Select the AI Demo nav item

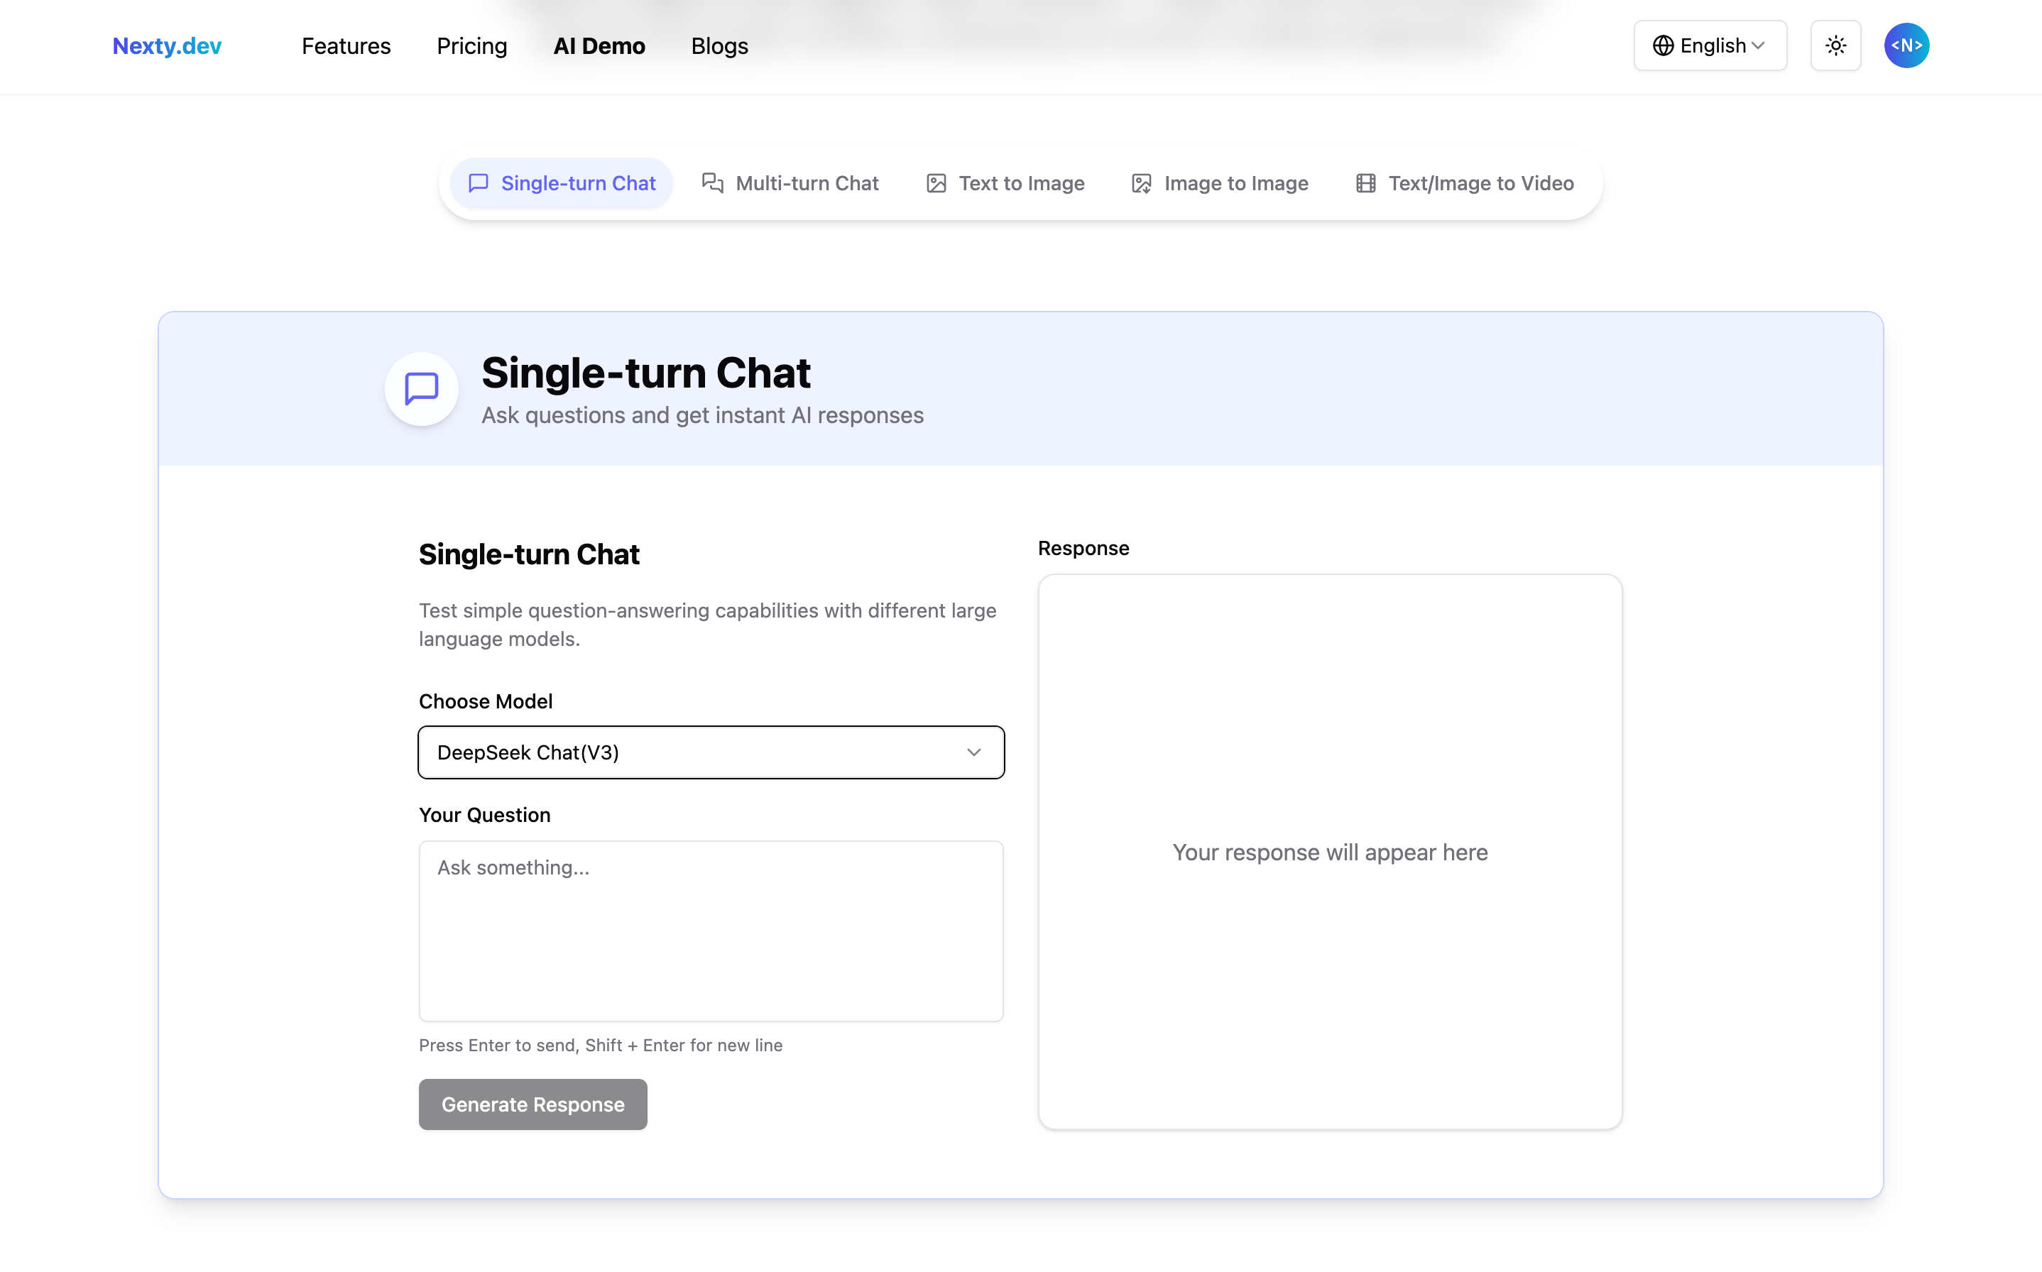(x=599, y=45)
